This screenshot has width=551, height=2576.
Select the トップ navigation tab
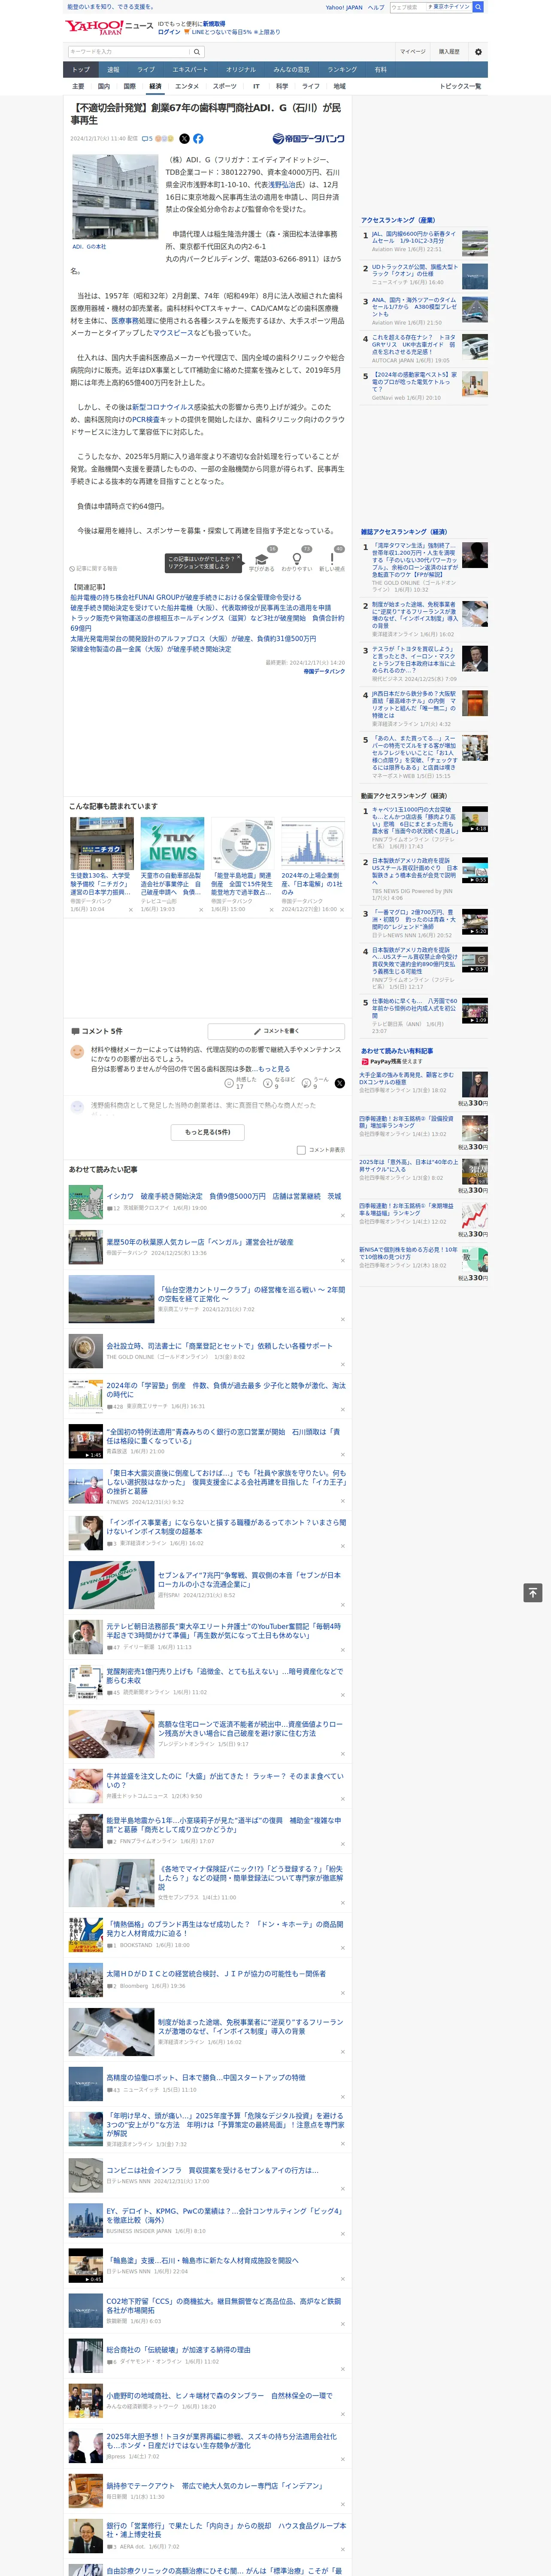coord(81,70)
